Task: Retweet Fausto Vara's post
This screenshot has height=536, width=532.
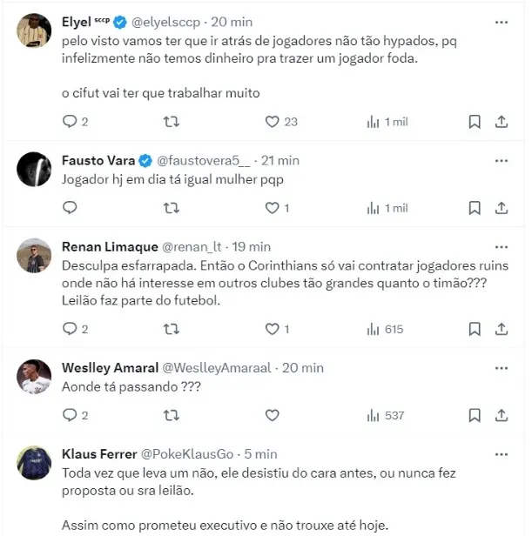Action: click(x=172, y=208)
